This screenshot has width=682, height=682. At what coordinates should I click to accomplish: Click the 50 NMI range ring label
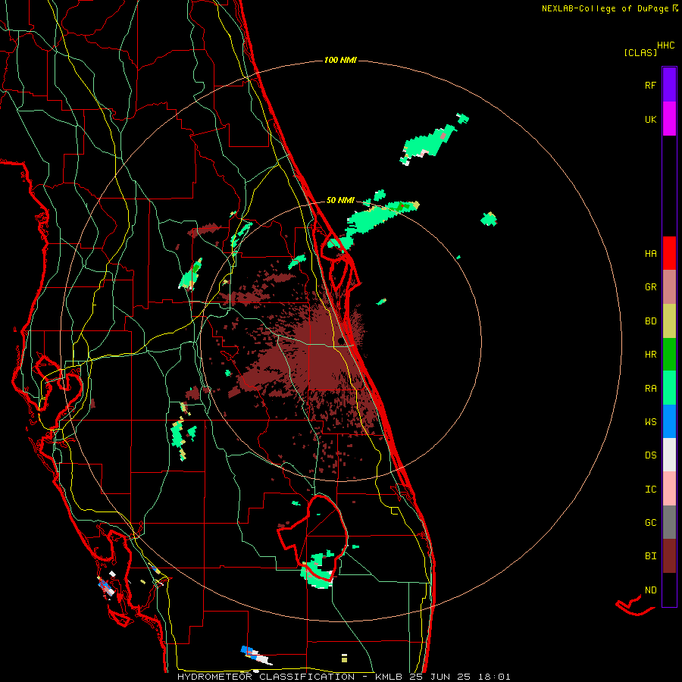340,200
